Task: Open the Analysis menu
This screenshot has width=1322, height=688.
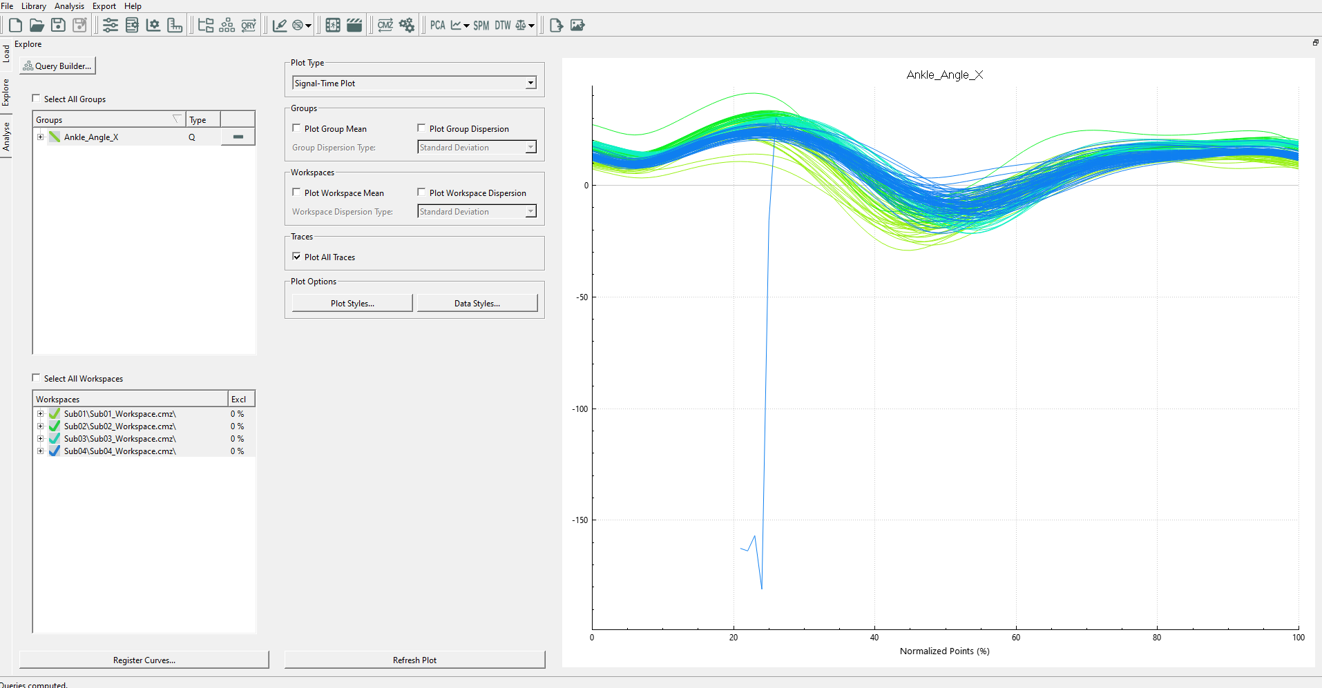Action: pyautogui.click(x=69, y=6)
